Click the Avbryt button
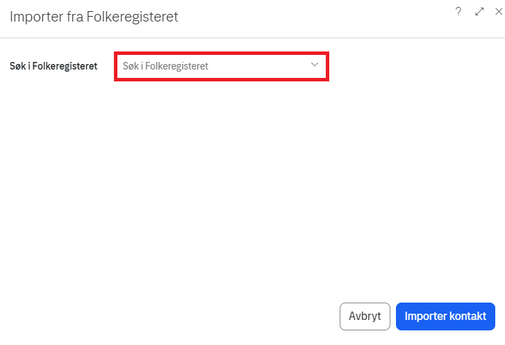 click(365, 316)
